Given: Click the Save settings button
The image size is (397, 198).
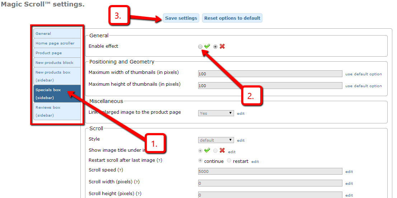Looking at the screenshot, I should pyautogui.click(x=181, y=18).
